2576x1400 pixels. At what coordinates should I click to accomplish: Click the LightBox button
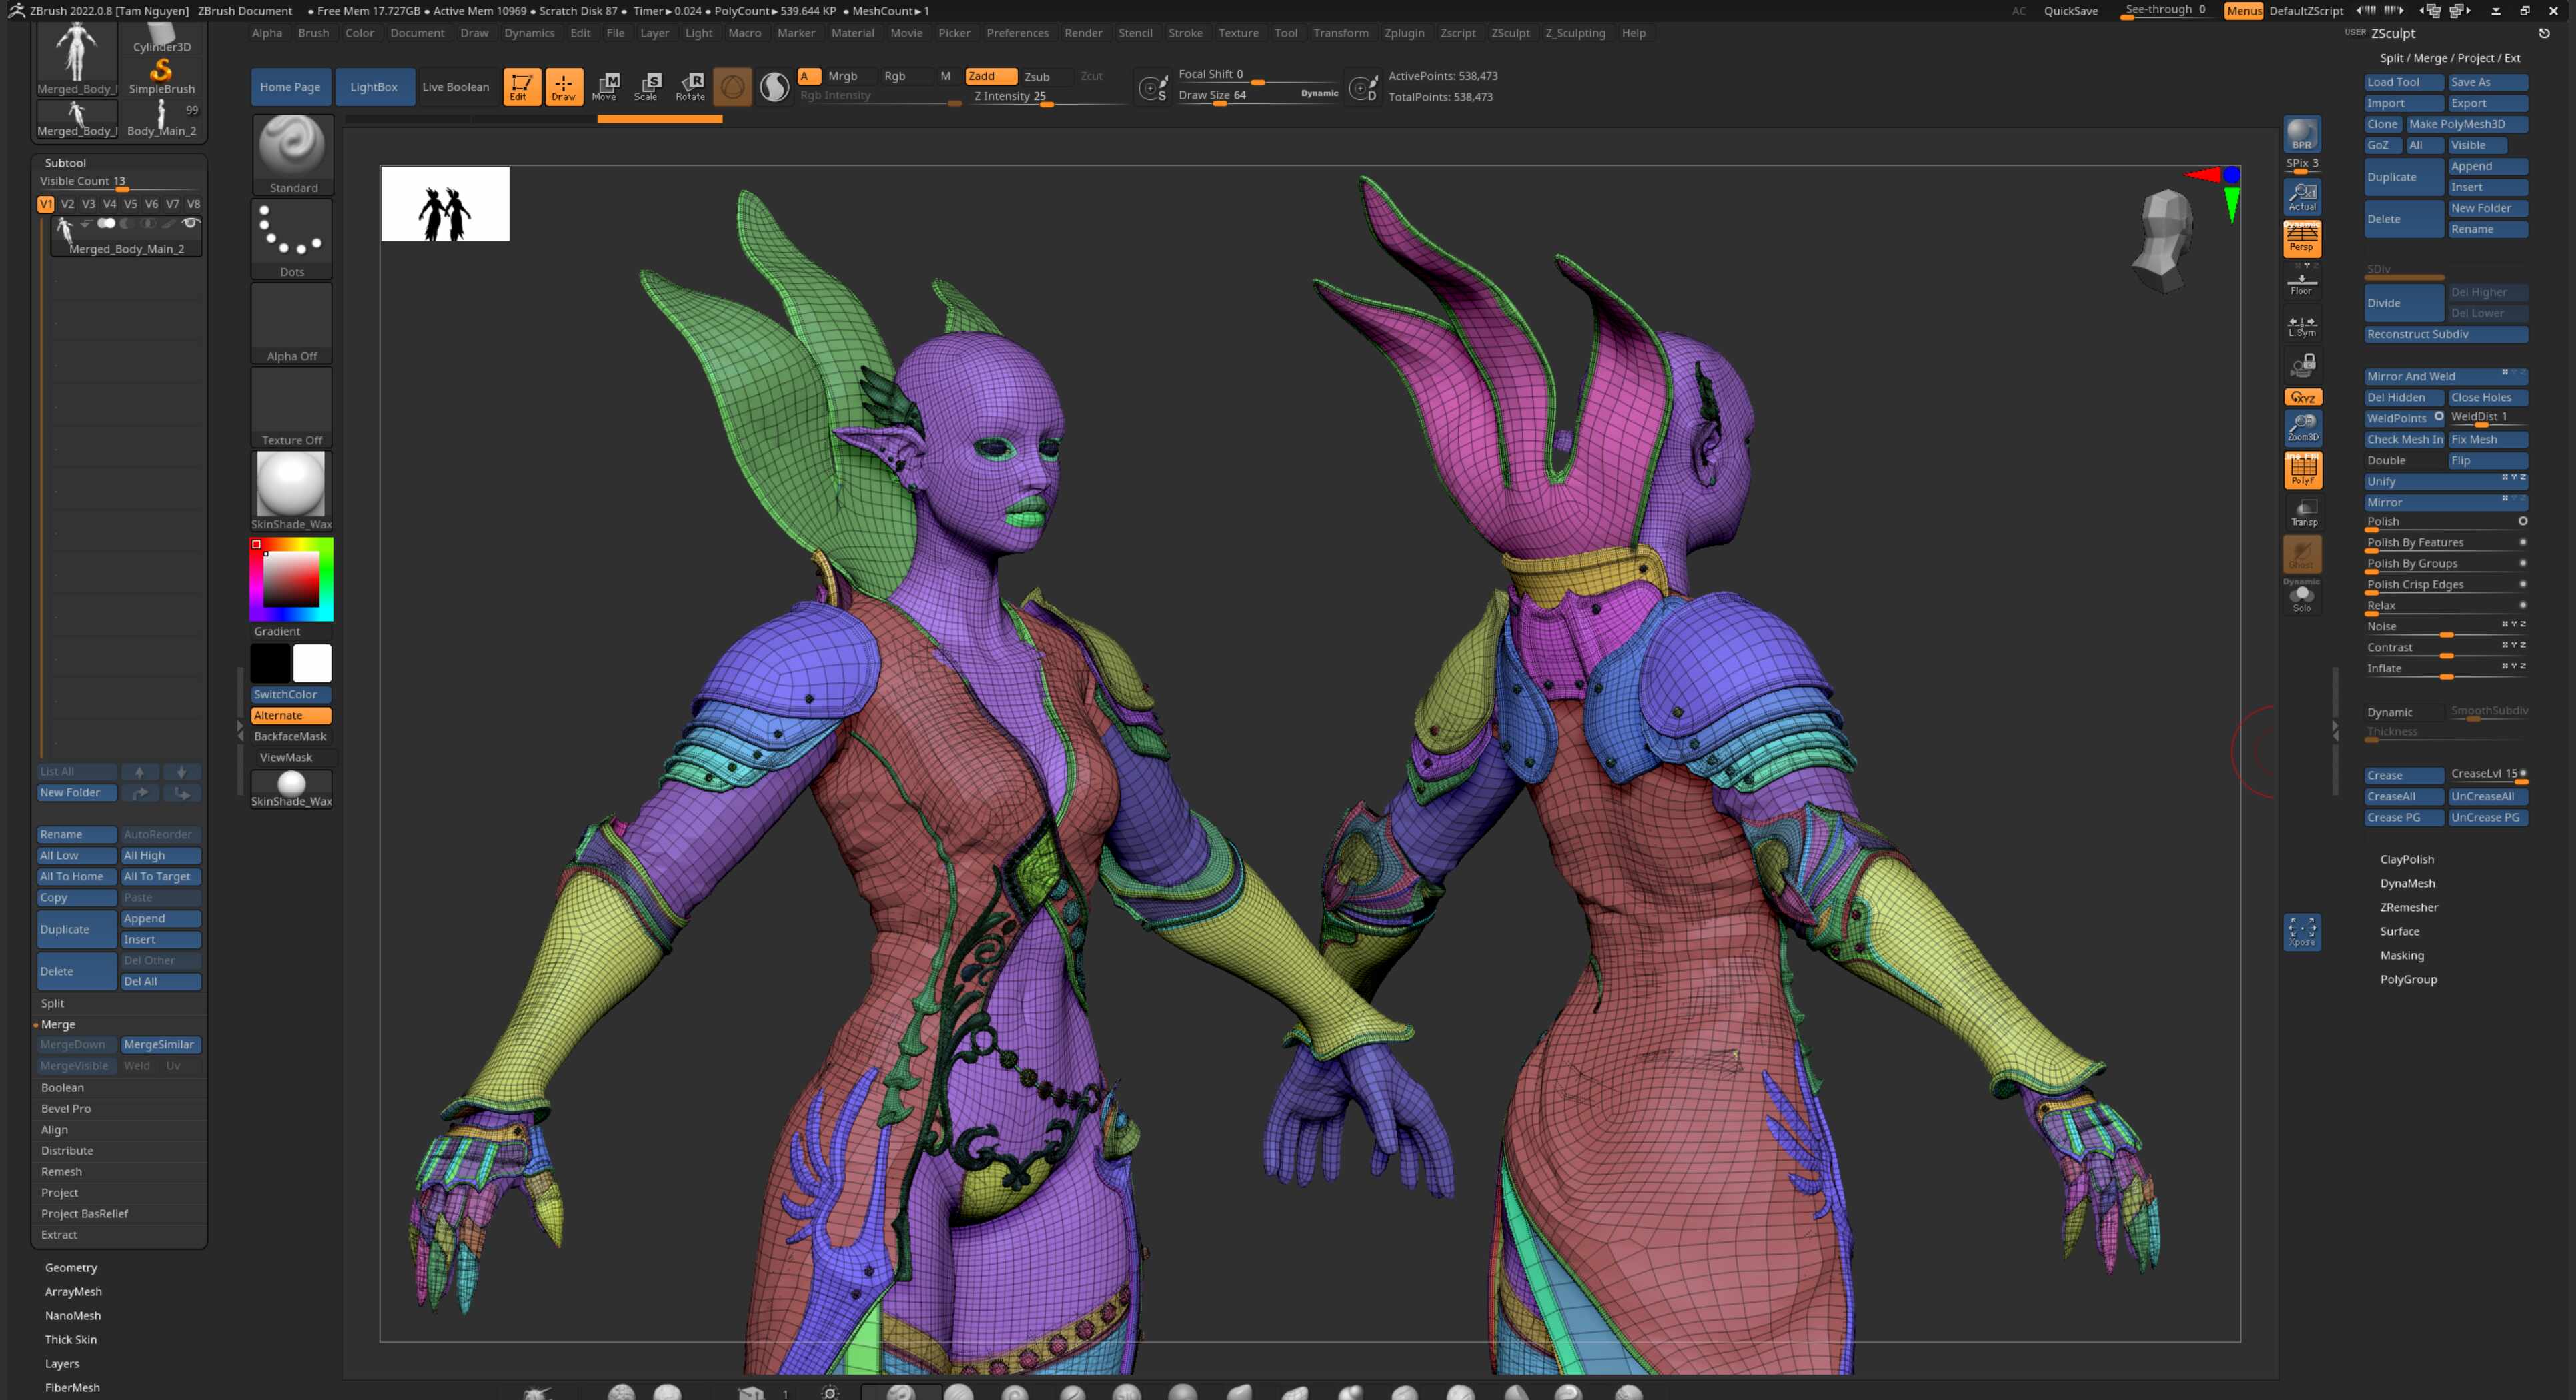(x=373, y=87)
